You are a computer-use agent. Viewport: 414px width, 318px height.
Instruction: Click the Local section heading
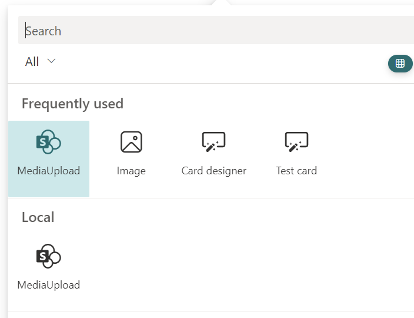(38, 217)
